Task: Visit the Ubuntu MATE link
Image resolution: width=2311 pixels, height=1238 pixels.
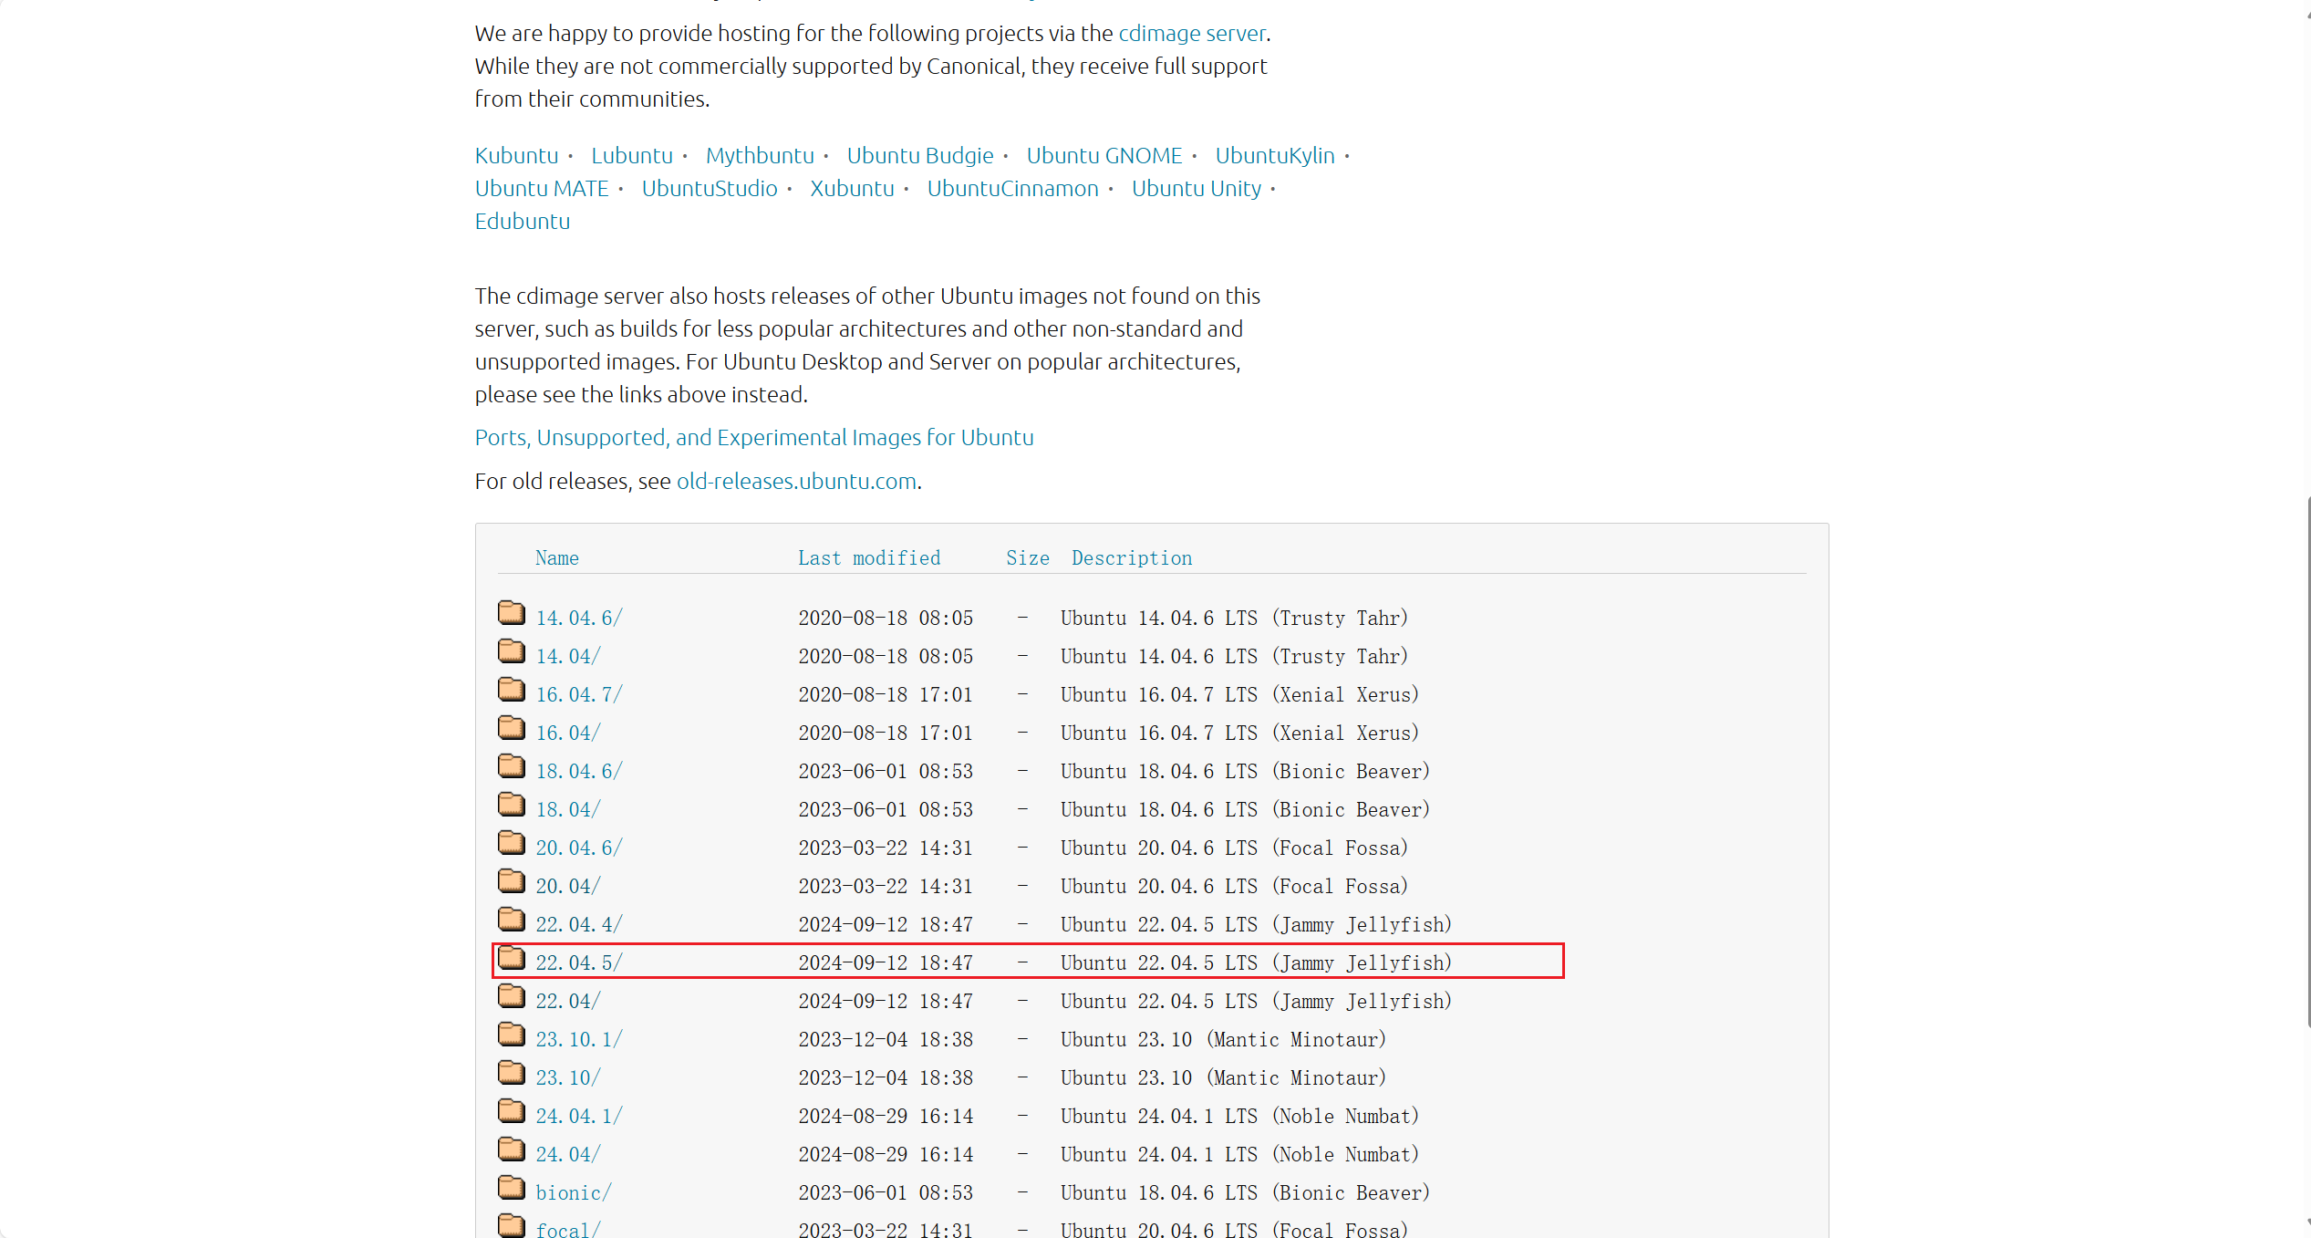Action: pyautogui.click(x=542, y=189)
